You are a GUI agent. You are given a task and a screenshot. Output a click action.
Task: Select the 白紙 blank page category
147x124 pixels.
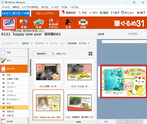pos(14,52)
